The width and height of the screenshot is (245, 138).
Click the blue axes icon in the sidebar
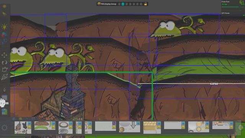tap(4, 42)
